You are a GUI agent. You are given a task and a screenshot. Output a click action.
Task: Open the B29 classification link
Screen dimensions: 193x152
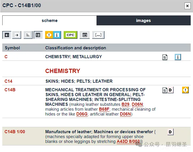125,104
